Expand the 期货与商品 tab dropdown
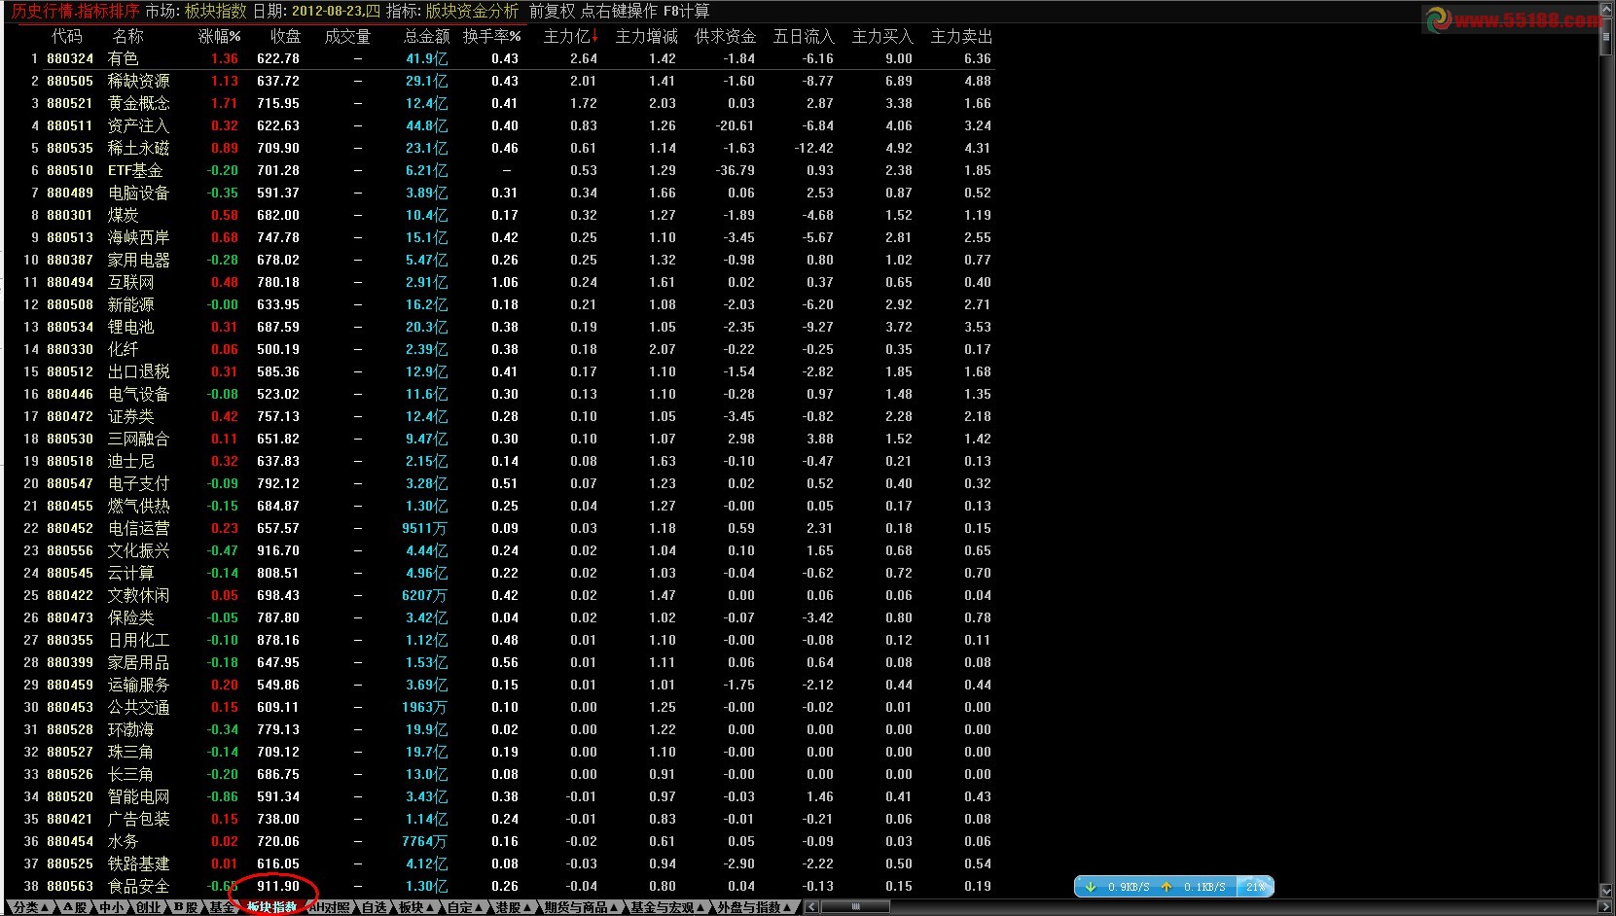 [581, 907]
